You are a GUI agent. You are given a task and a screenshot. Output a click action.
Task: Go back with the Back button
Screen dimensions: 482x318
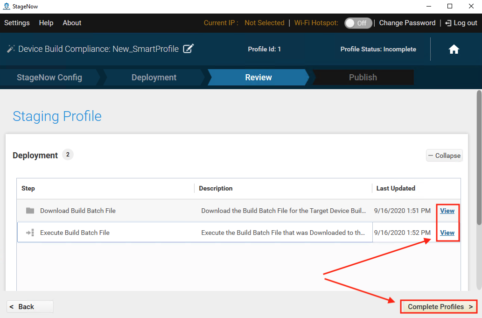coord(30,307)
